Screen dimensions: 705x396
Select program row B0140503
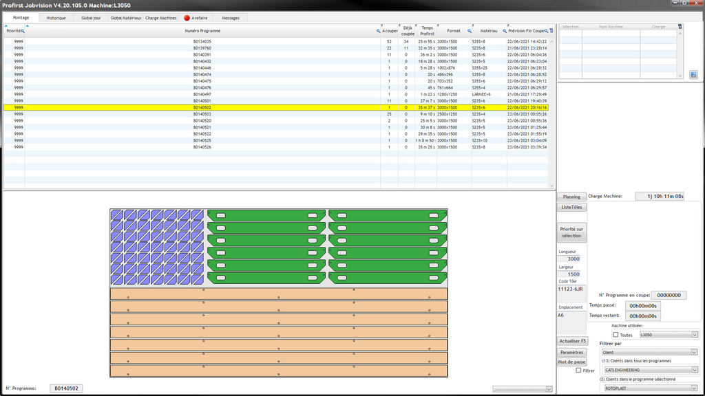coord(276,114)
